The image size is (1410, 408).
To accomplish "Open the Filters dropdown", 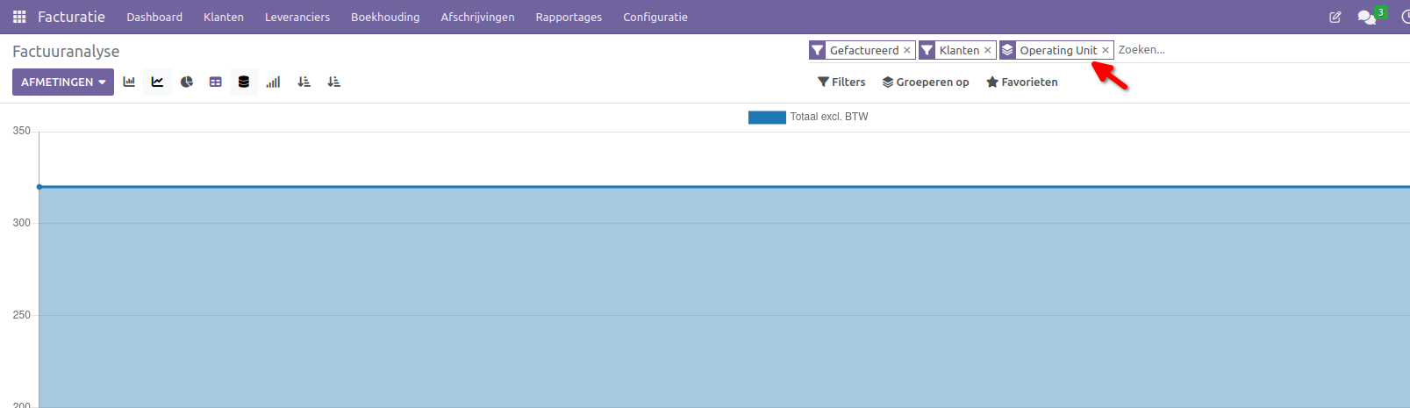I will [841, 82].
